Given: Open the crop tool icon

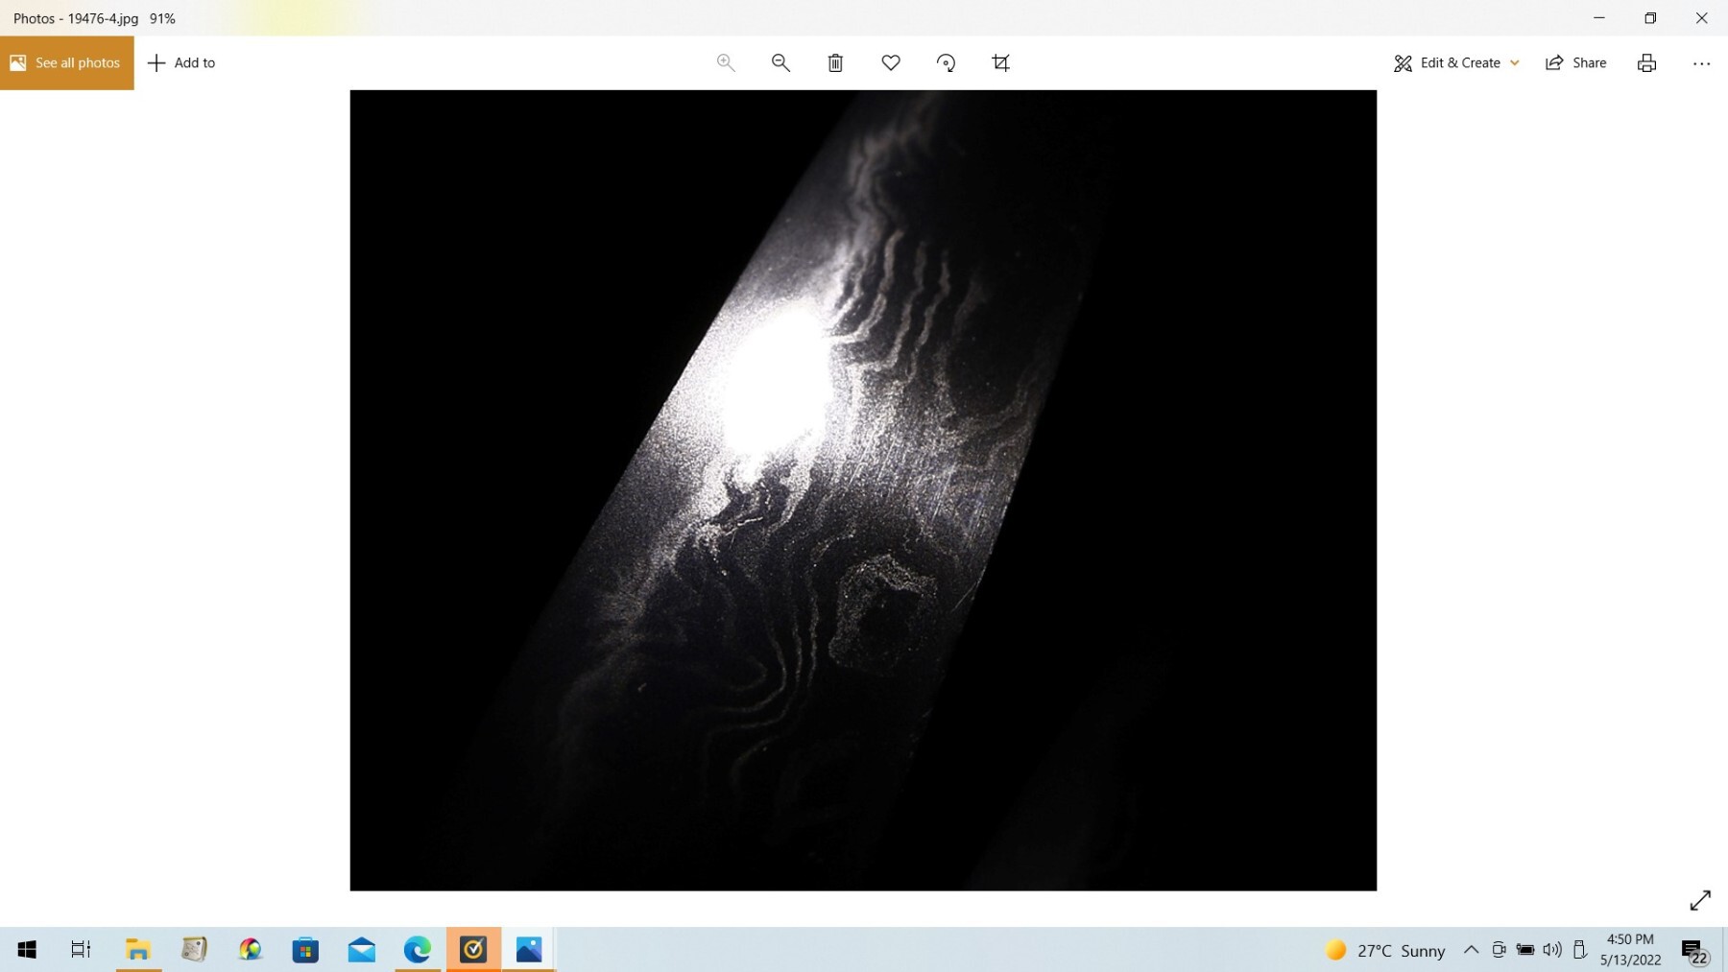Looking at the screenshot, I should (1000, 62).
